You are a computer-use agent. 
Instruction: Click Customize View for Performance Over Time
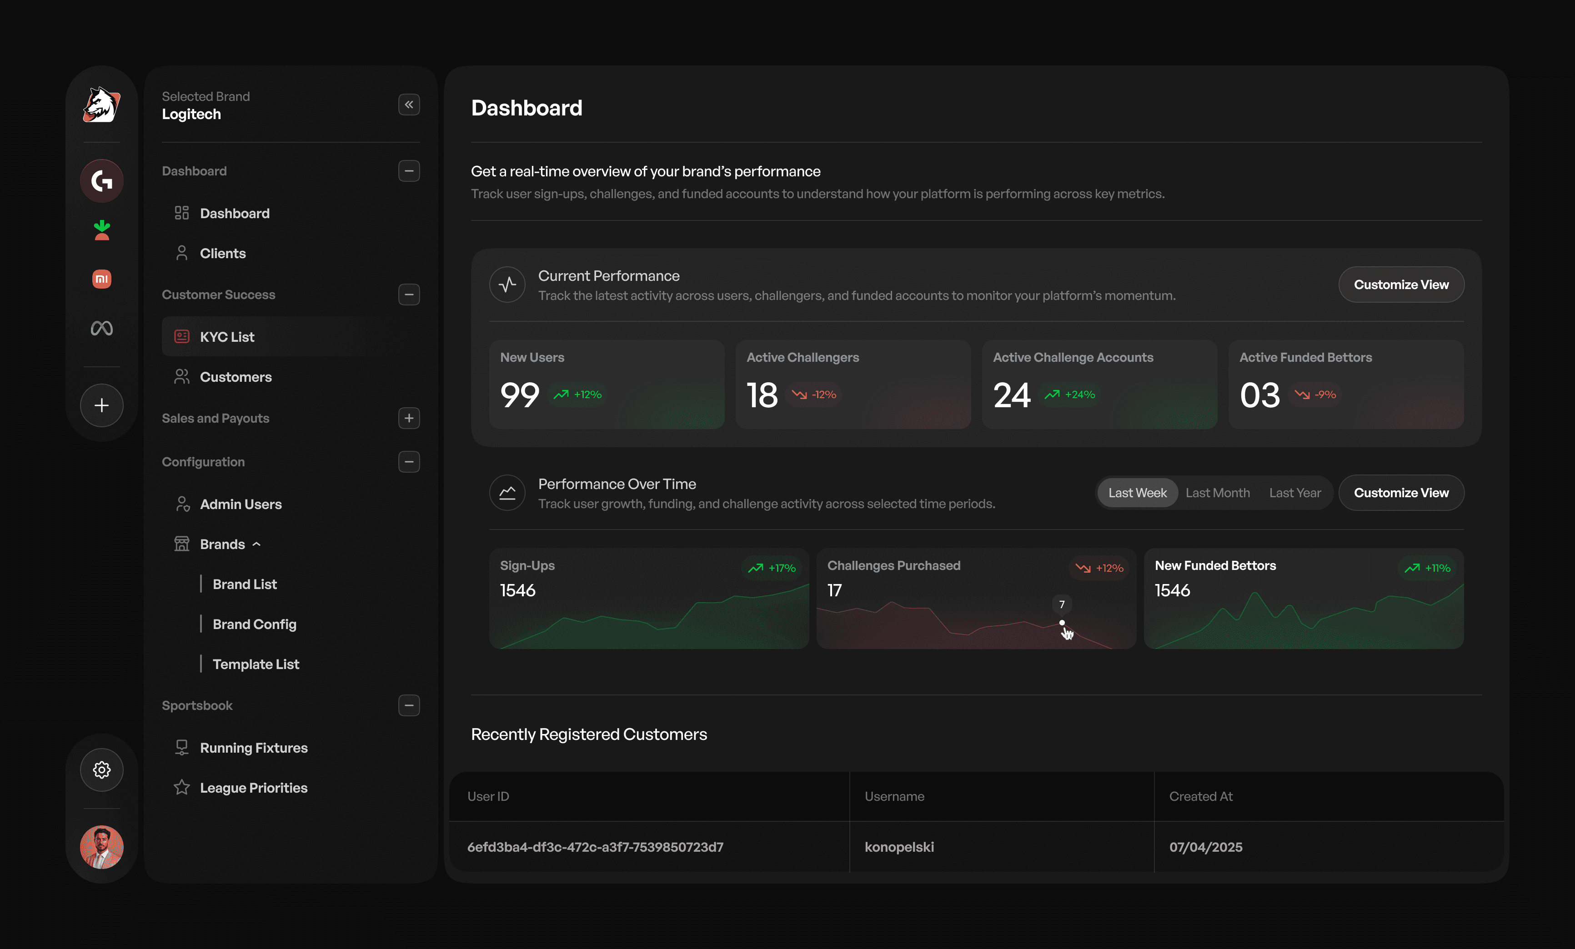[x=1400, y=493]
